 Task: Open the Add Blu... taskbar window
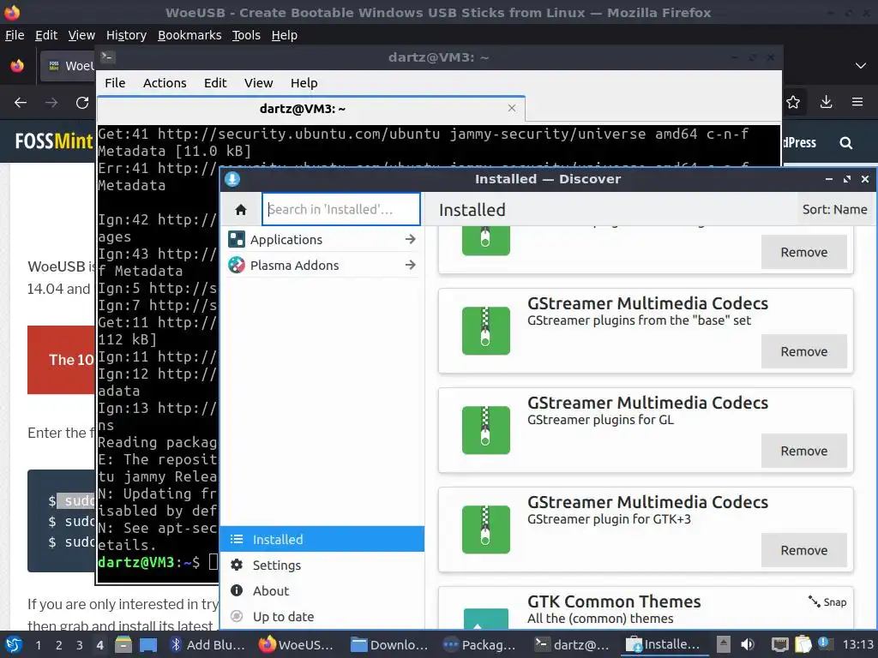click(x=208, y=644)
